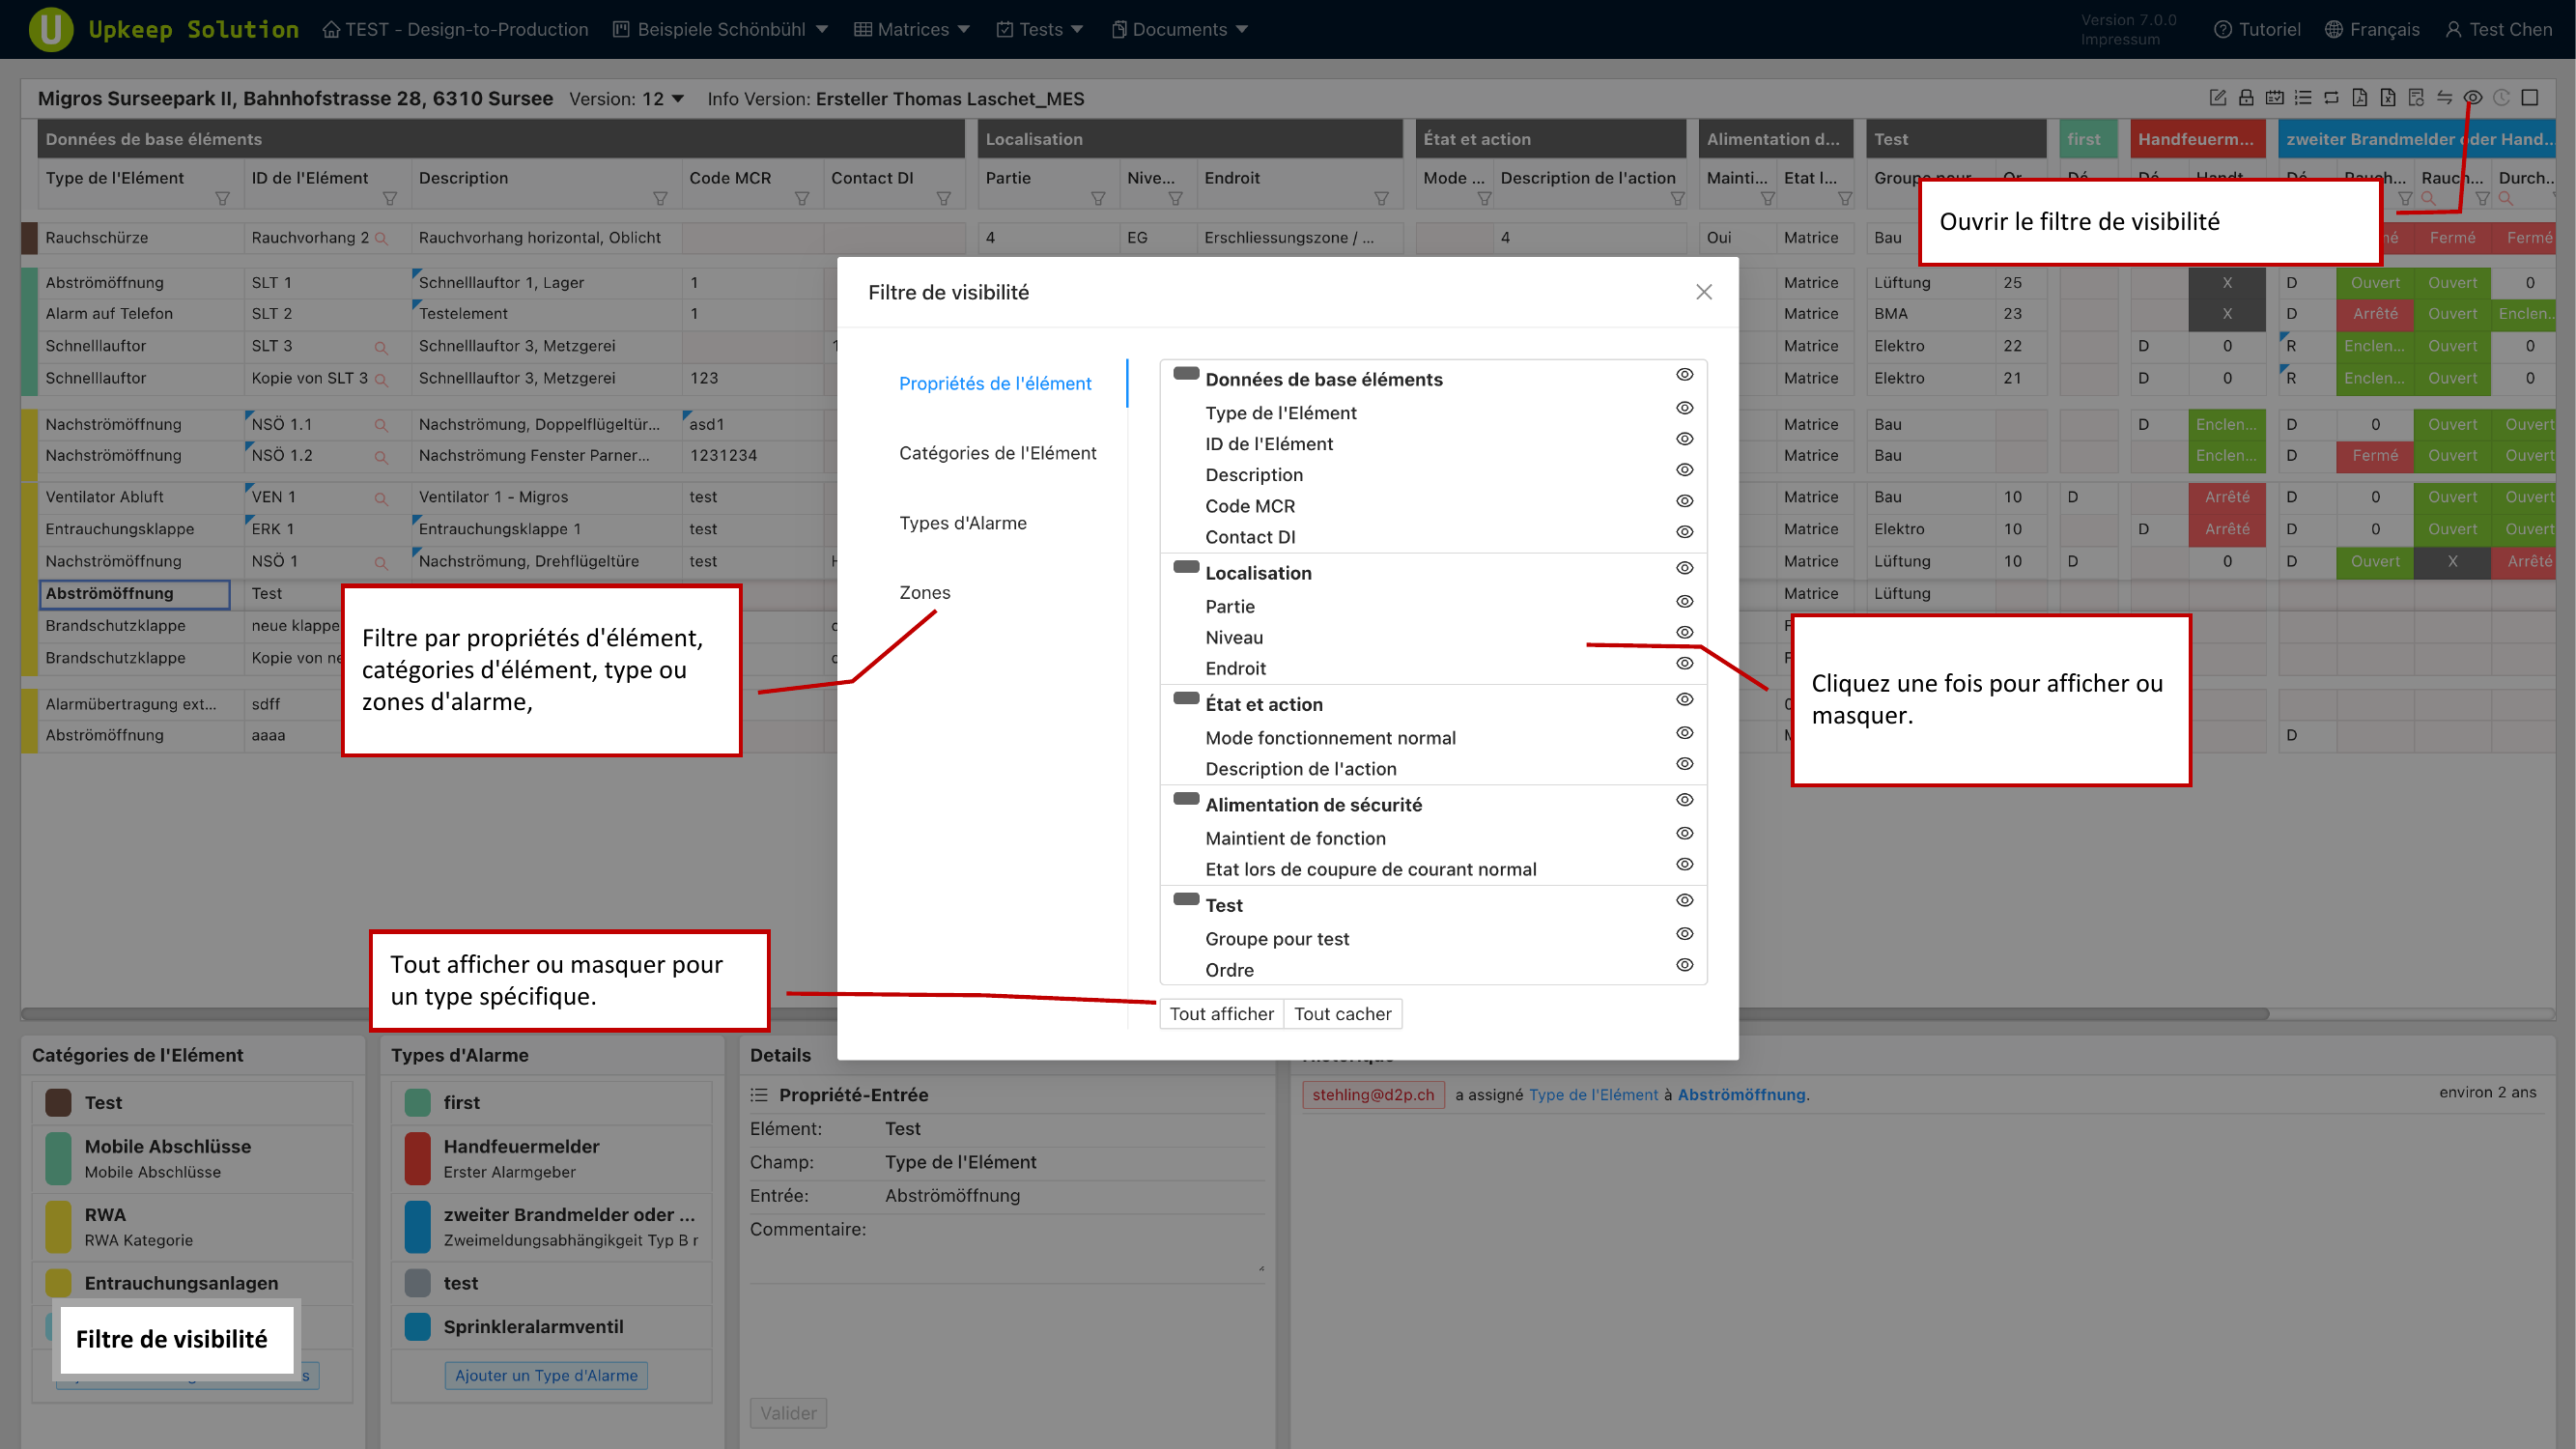The height and width of the screenshot is (1449, 2576).
Task: Hide the Groupe pour test column
Action: (1684, 934)
